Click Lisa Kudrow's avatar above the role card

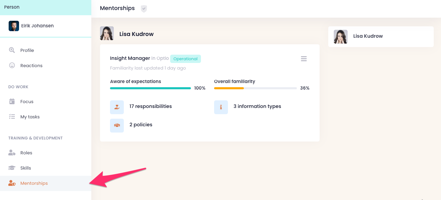click(107, 34)
